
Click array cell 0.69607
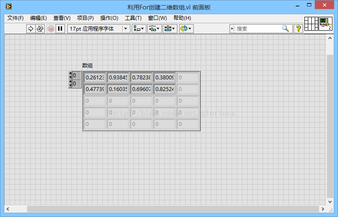(141, 89)
